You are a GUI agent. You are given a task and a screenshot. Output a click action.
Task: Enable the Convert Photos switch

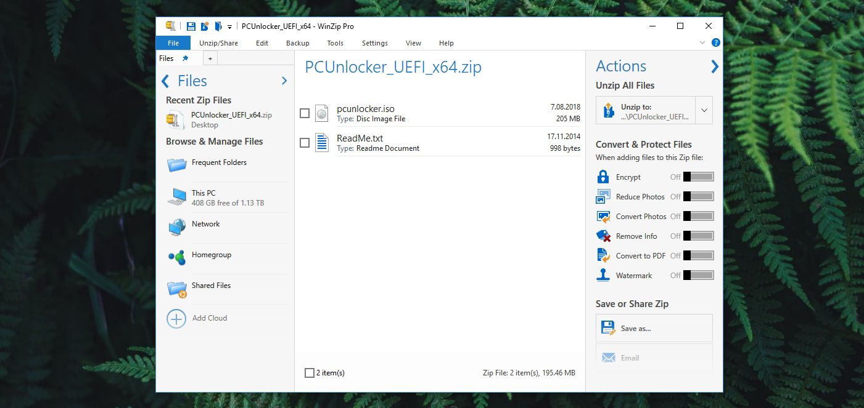tap(698, 216)
